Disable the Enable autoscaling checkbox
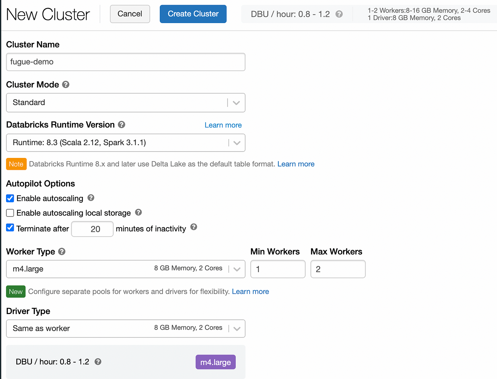 click(10, 198)
